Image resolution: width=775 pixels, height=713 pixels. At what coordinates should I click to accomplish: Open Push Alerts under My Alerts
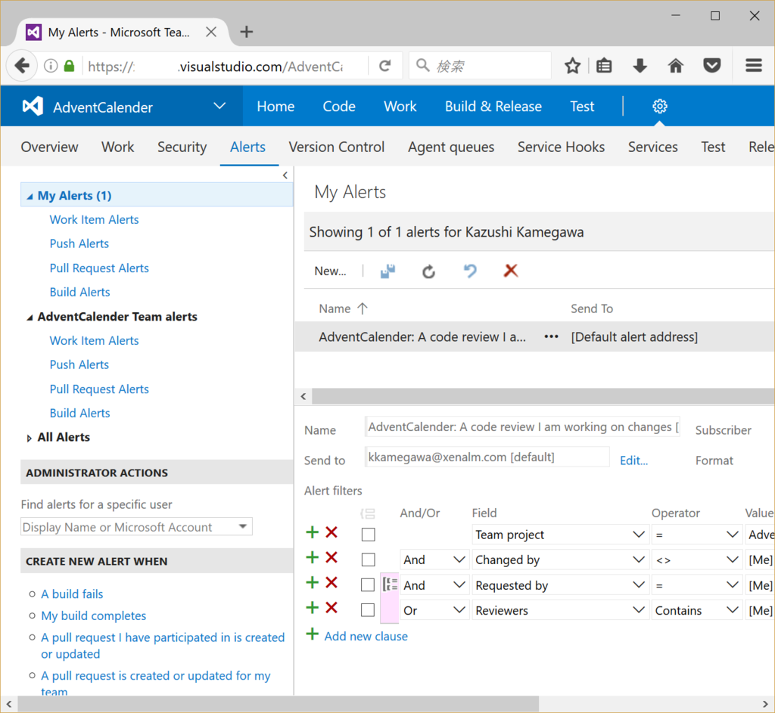pyautogui.click(x=79, y=244)
